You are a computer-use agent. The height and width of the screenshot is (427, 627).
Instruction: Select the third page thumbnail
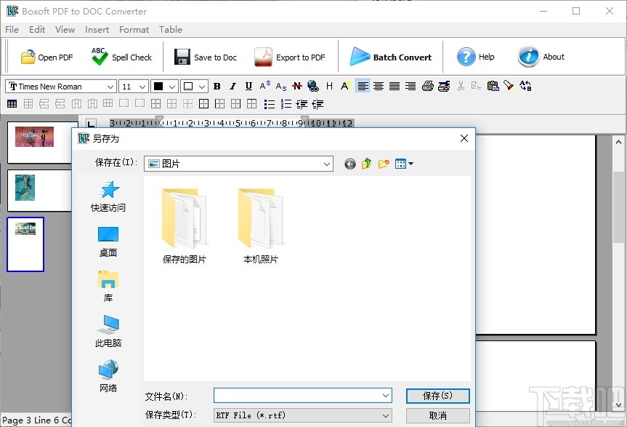coord(25,244)
